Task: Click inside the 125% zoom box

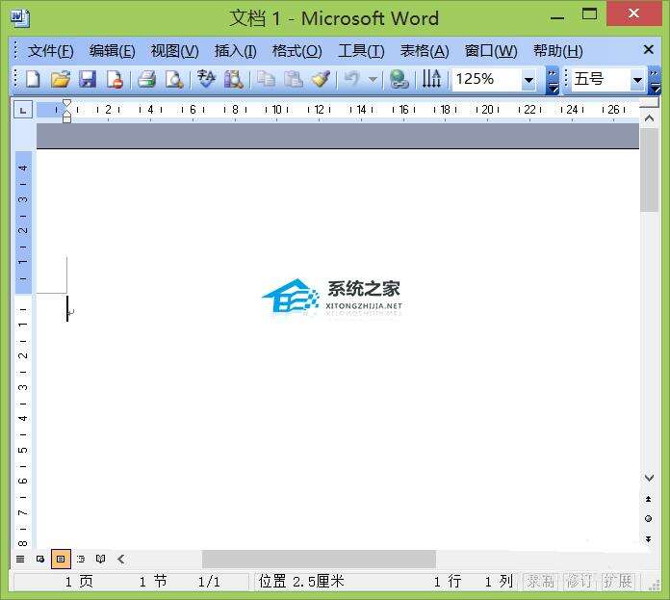Action: tap(486, 80)
